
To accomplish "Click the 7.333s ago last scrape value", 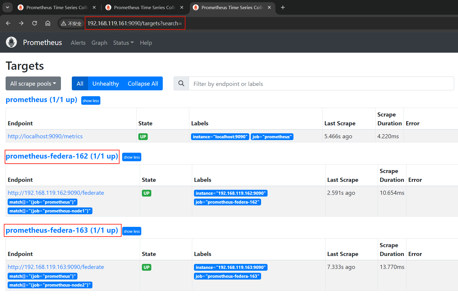I will click(x=341, y=267).
